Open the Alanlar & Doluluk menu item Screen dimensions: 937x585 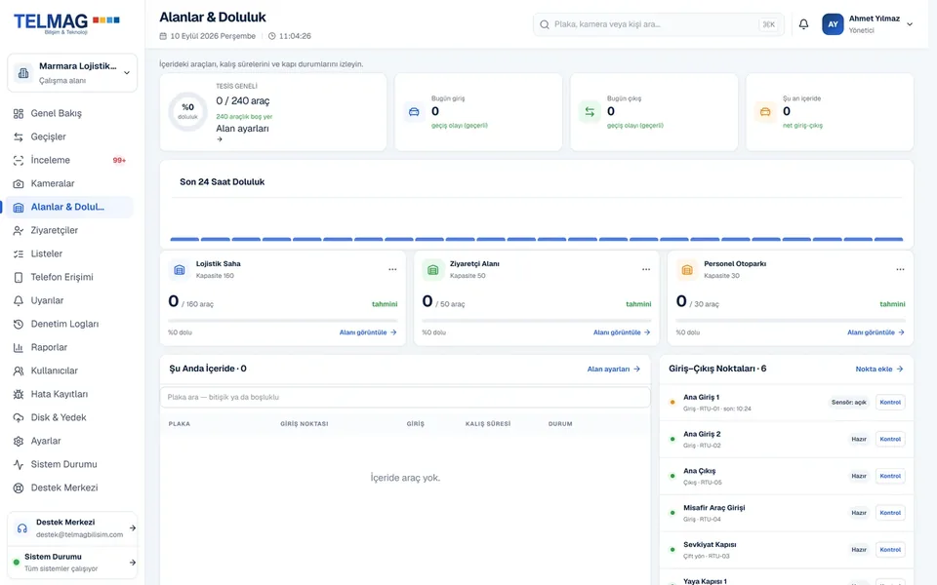(69, 207)
